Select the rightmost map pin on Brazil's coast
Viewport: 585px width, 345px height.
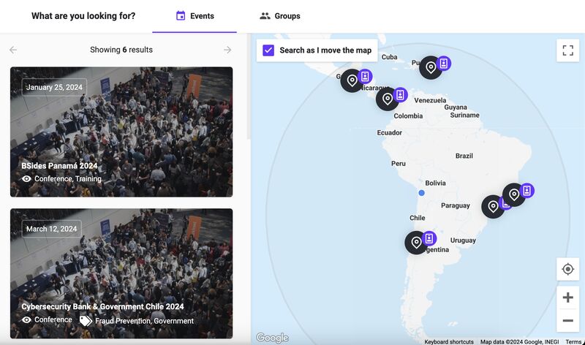pyautogui.click(x=514, y=194)
